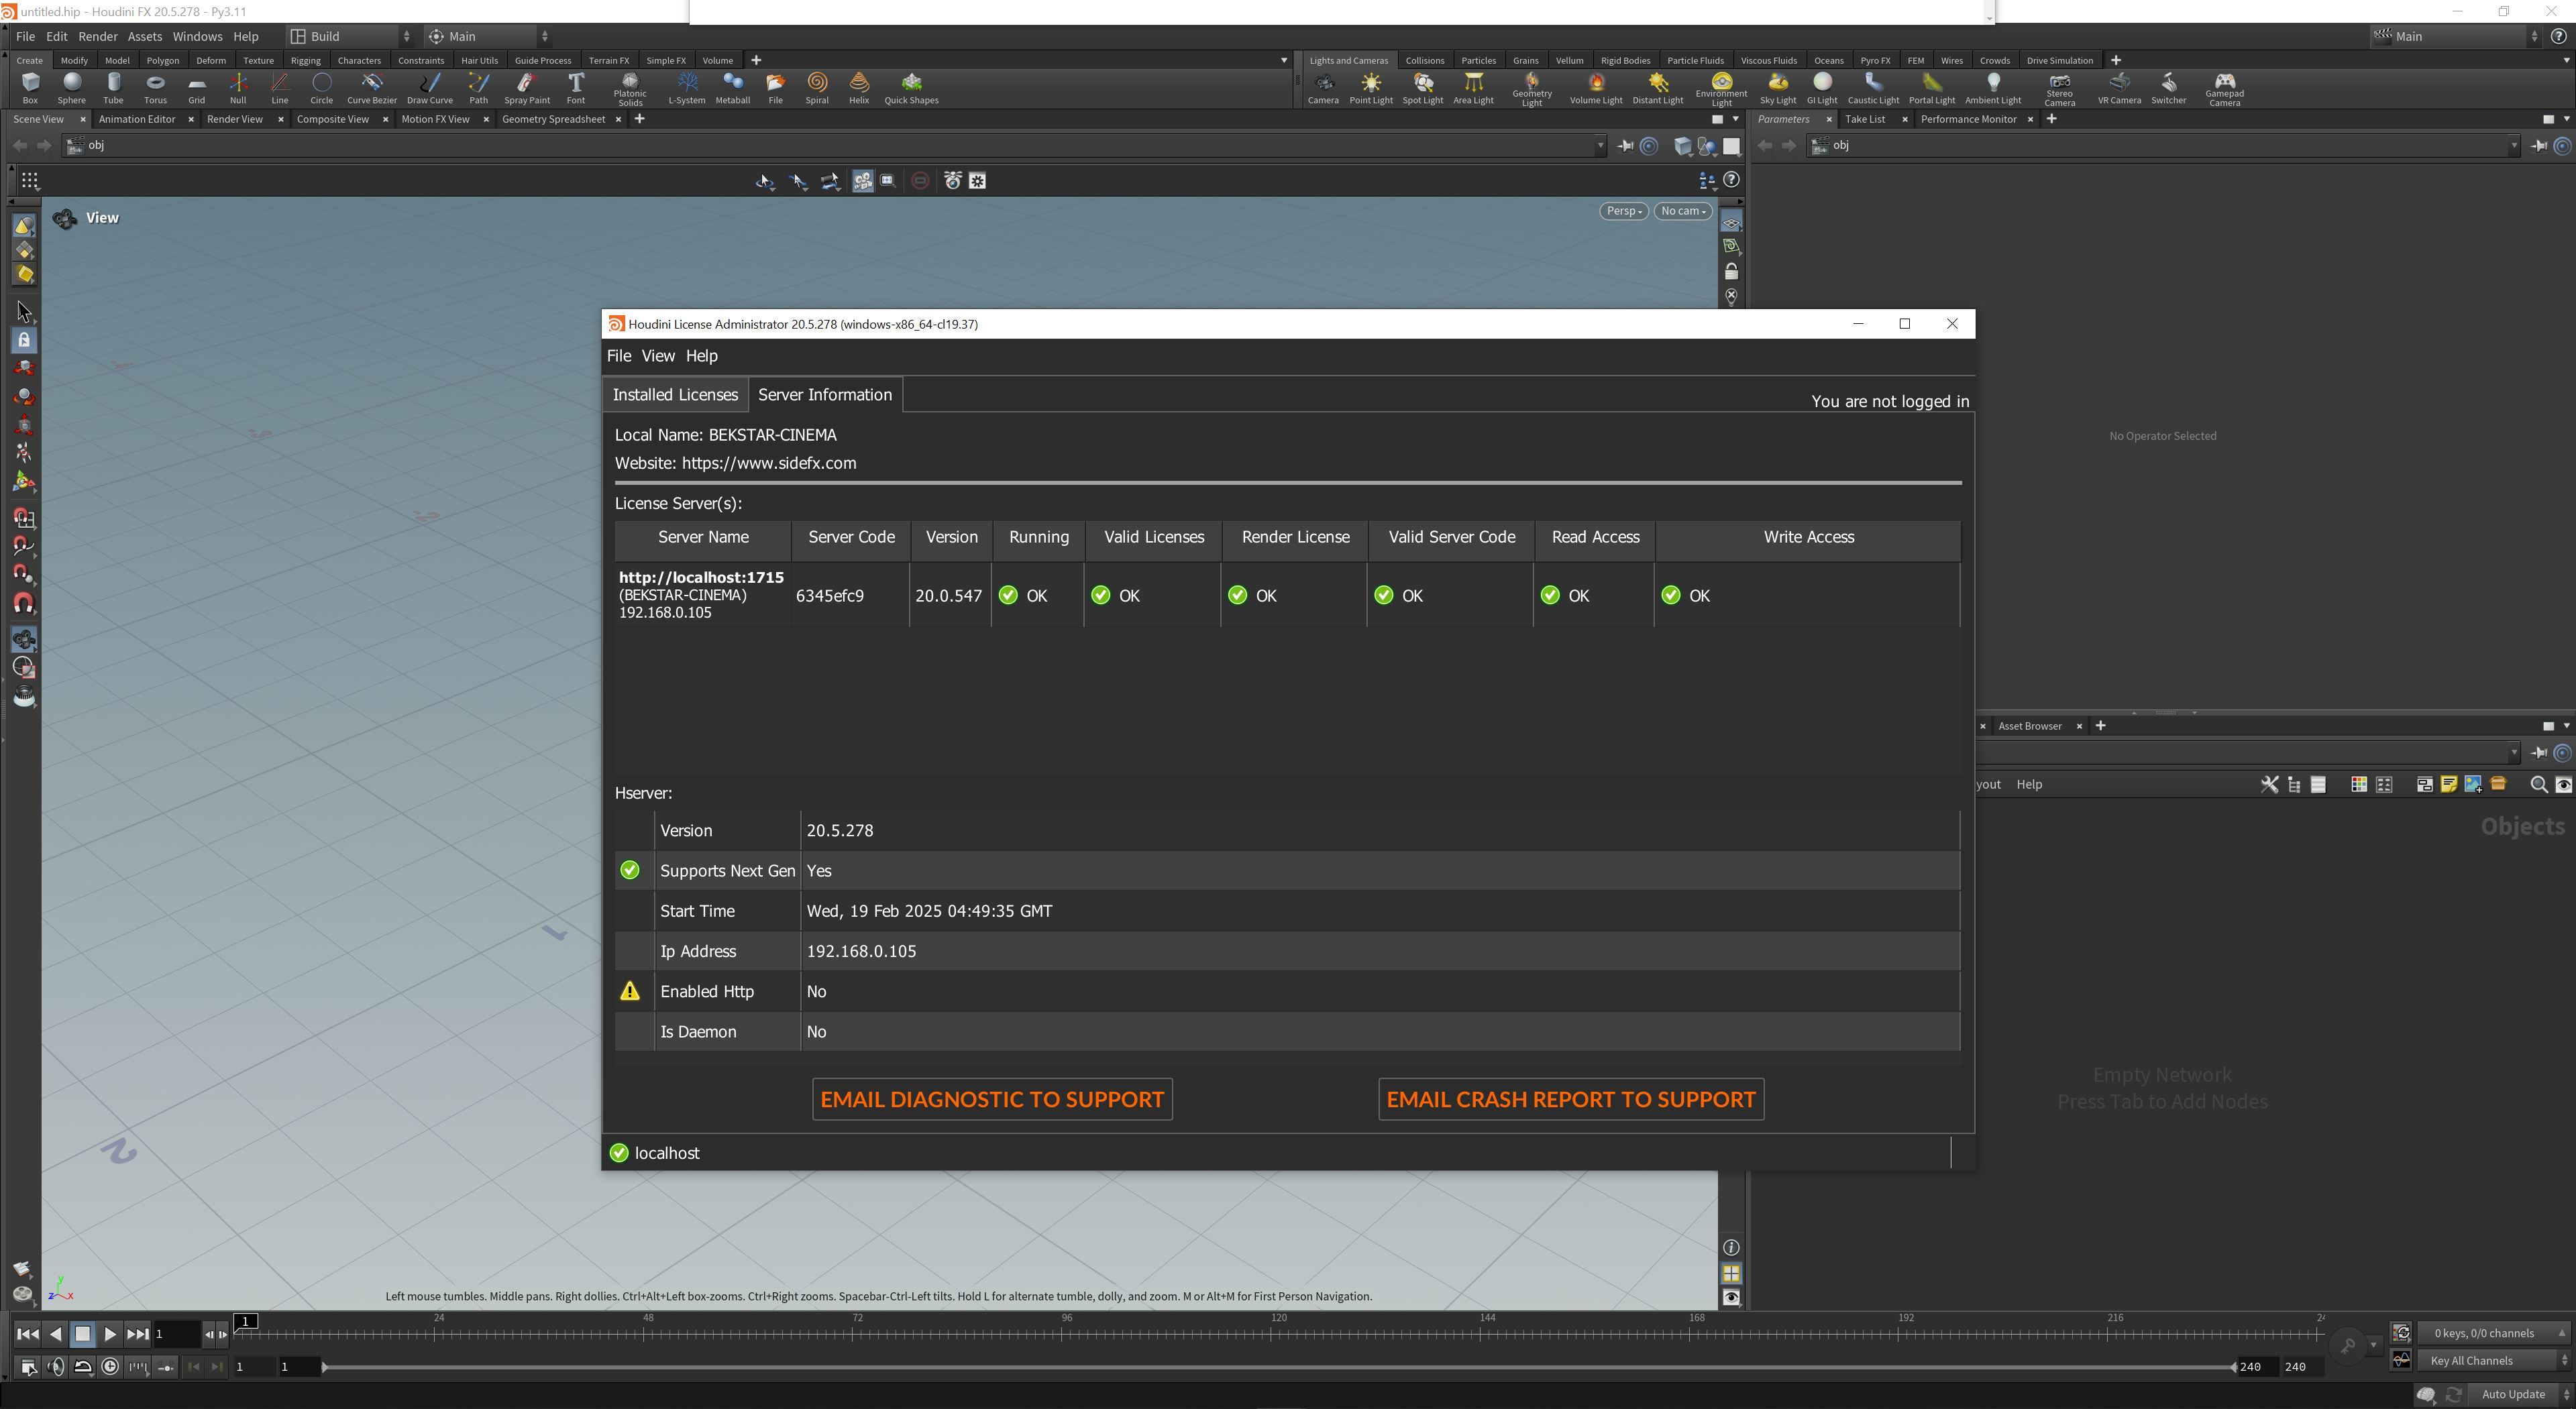Toggle pin on the Scene View path bar
This screenshot has height=1409, width=2576.
click(x=1625, y=146)
